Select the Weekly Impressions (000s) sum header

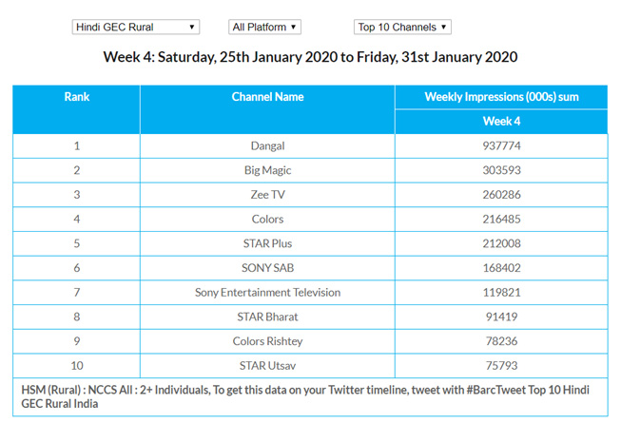click(501, 97)
